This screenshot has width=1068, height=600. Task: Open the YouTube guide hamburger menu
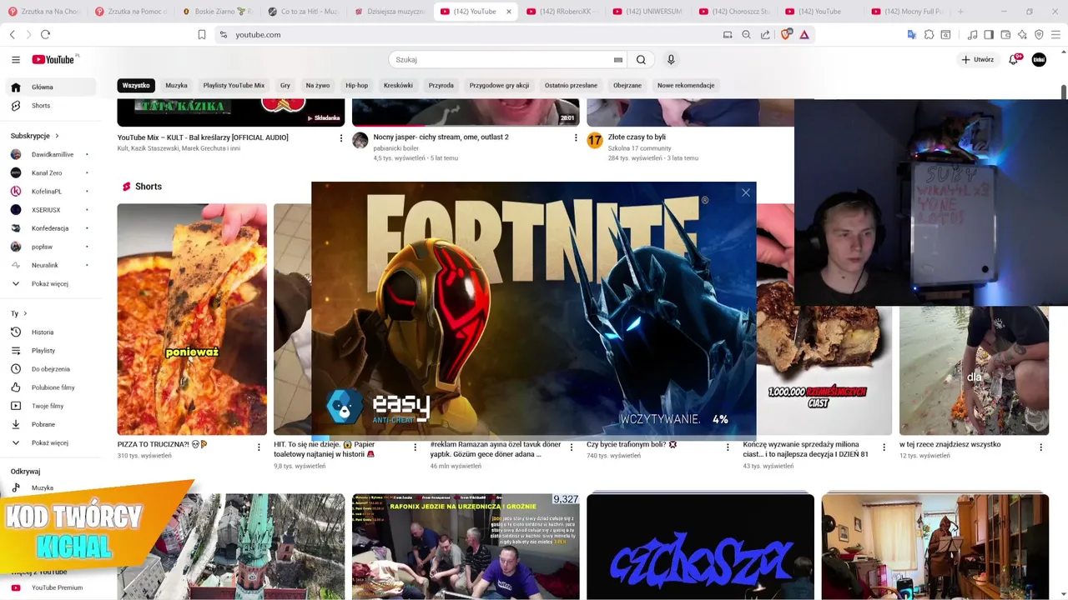(x=16, y=59)
